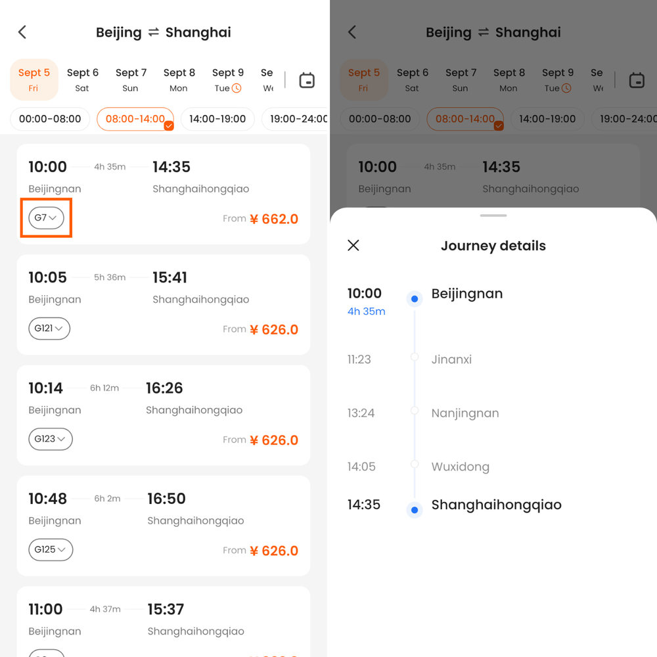Viewport: 657px width, 657px height.
Task: Enable the 14:00-19:00 time filter
Action: [x=217, y=119]
